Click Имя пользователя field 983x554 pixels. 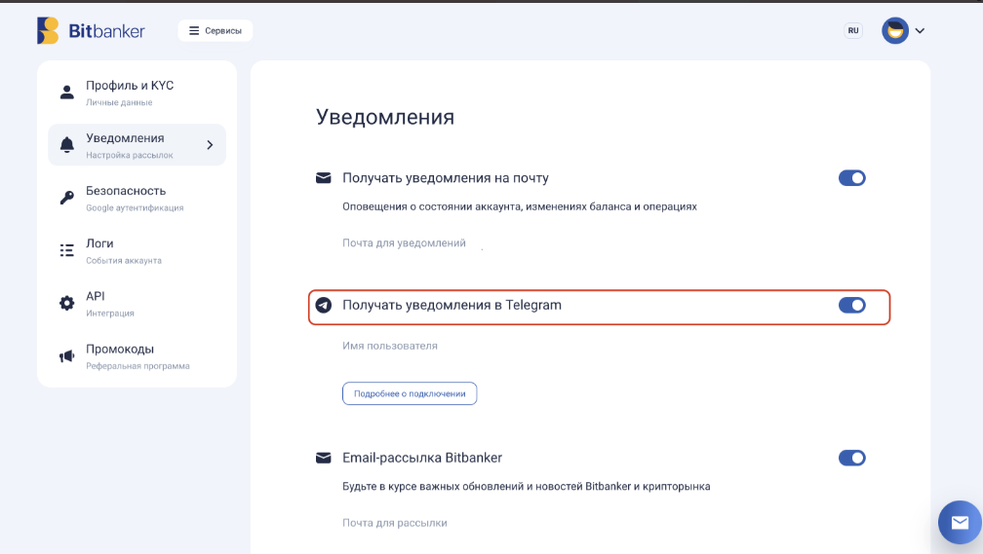(x=390, y=346)
